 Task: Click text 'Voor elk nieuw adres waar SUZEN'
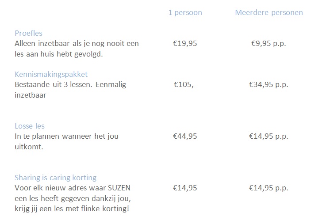tap(73, 188)
